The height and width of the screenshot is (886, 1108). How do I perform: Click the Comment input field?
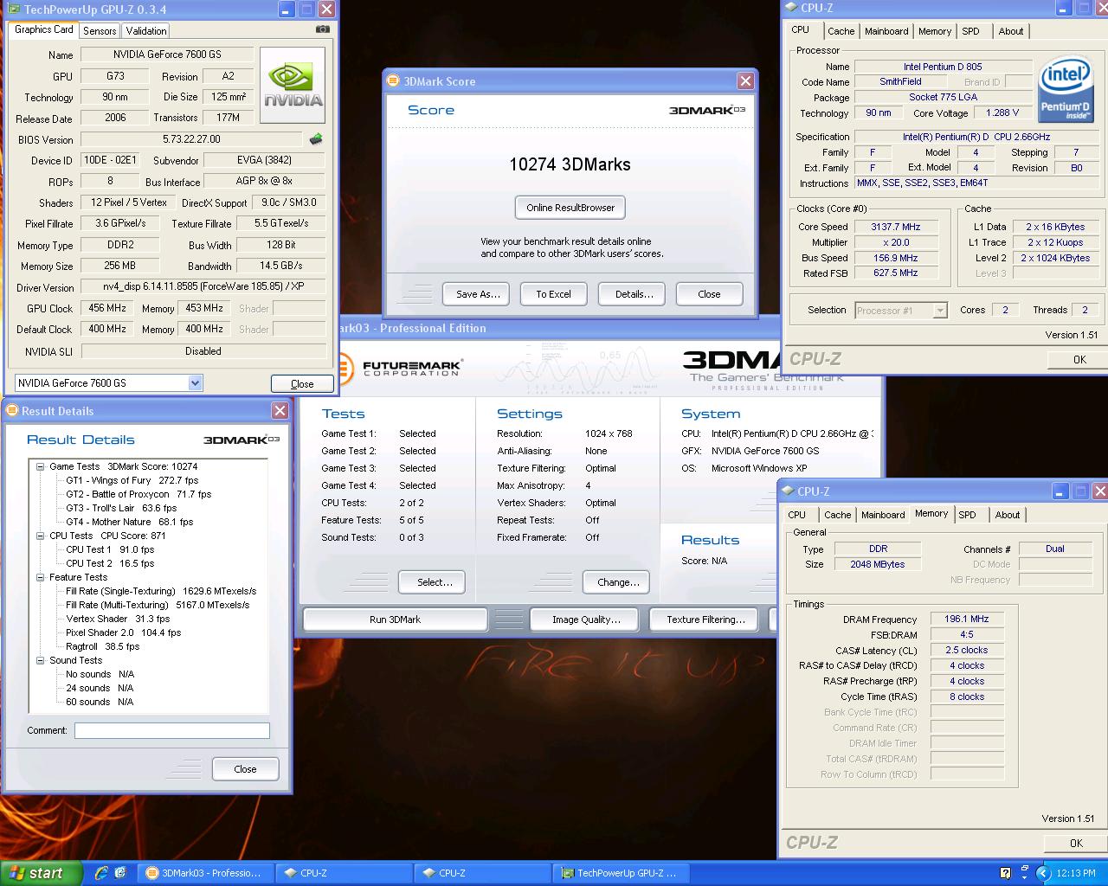pyautogui.click(x=172, y=731)
